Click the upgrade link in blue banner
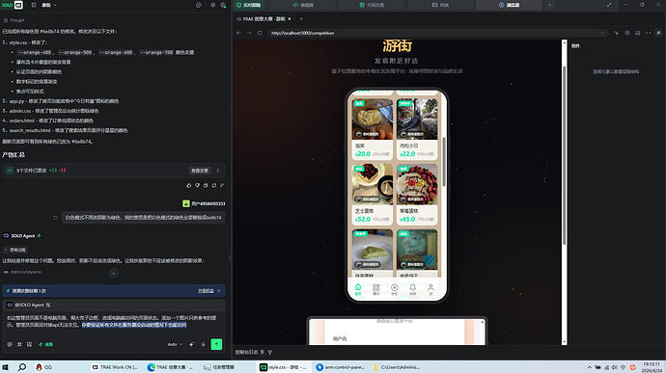The image size is (666, 373). click(x=206, y=291)
